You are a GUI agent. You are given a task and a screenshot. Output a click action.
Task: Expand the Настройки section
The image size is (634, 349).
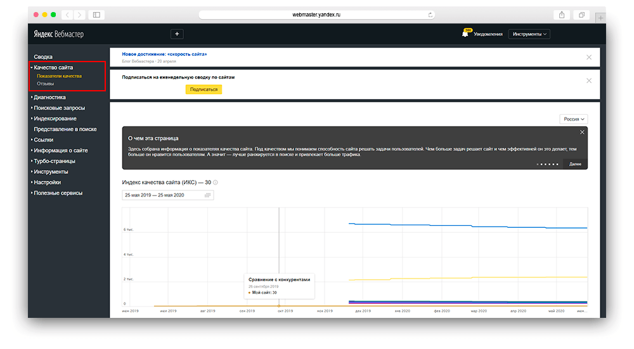[47, 183]
